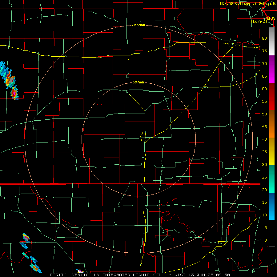The image size is (277, 277).
Task: Click the 50 value on the color scale
Action: 264,114
